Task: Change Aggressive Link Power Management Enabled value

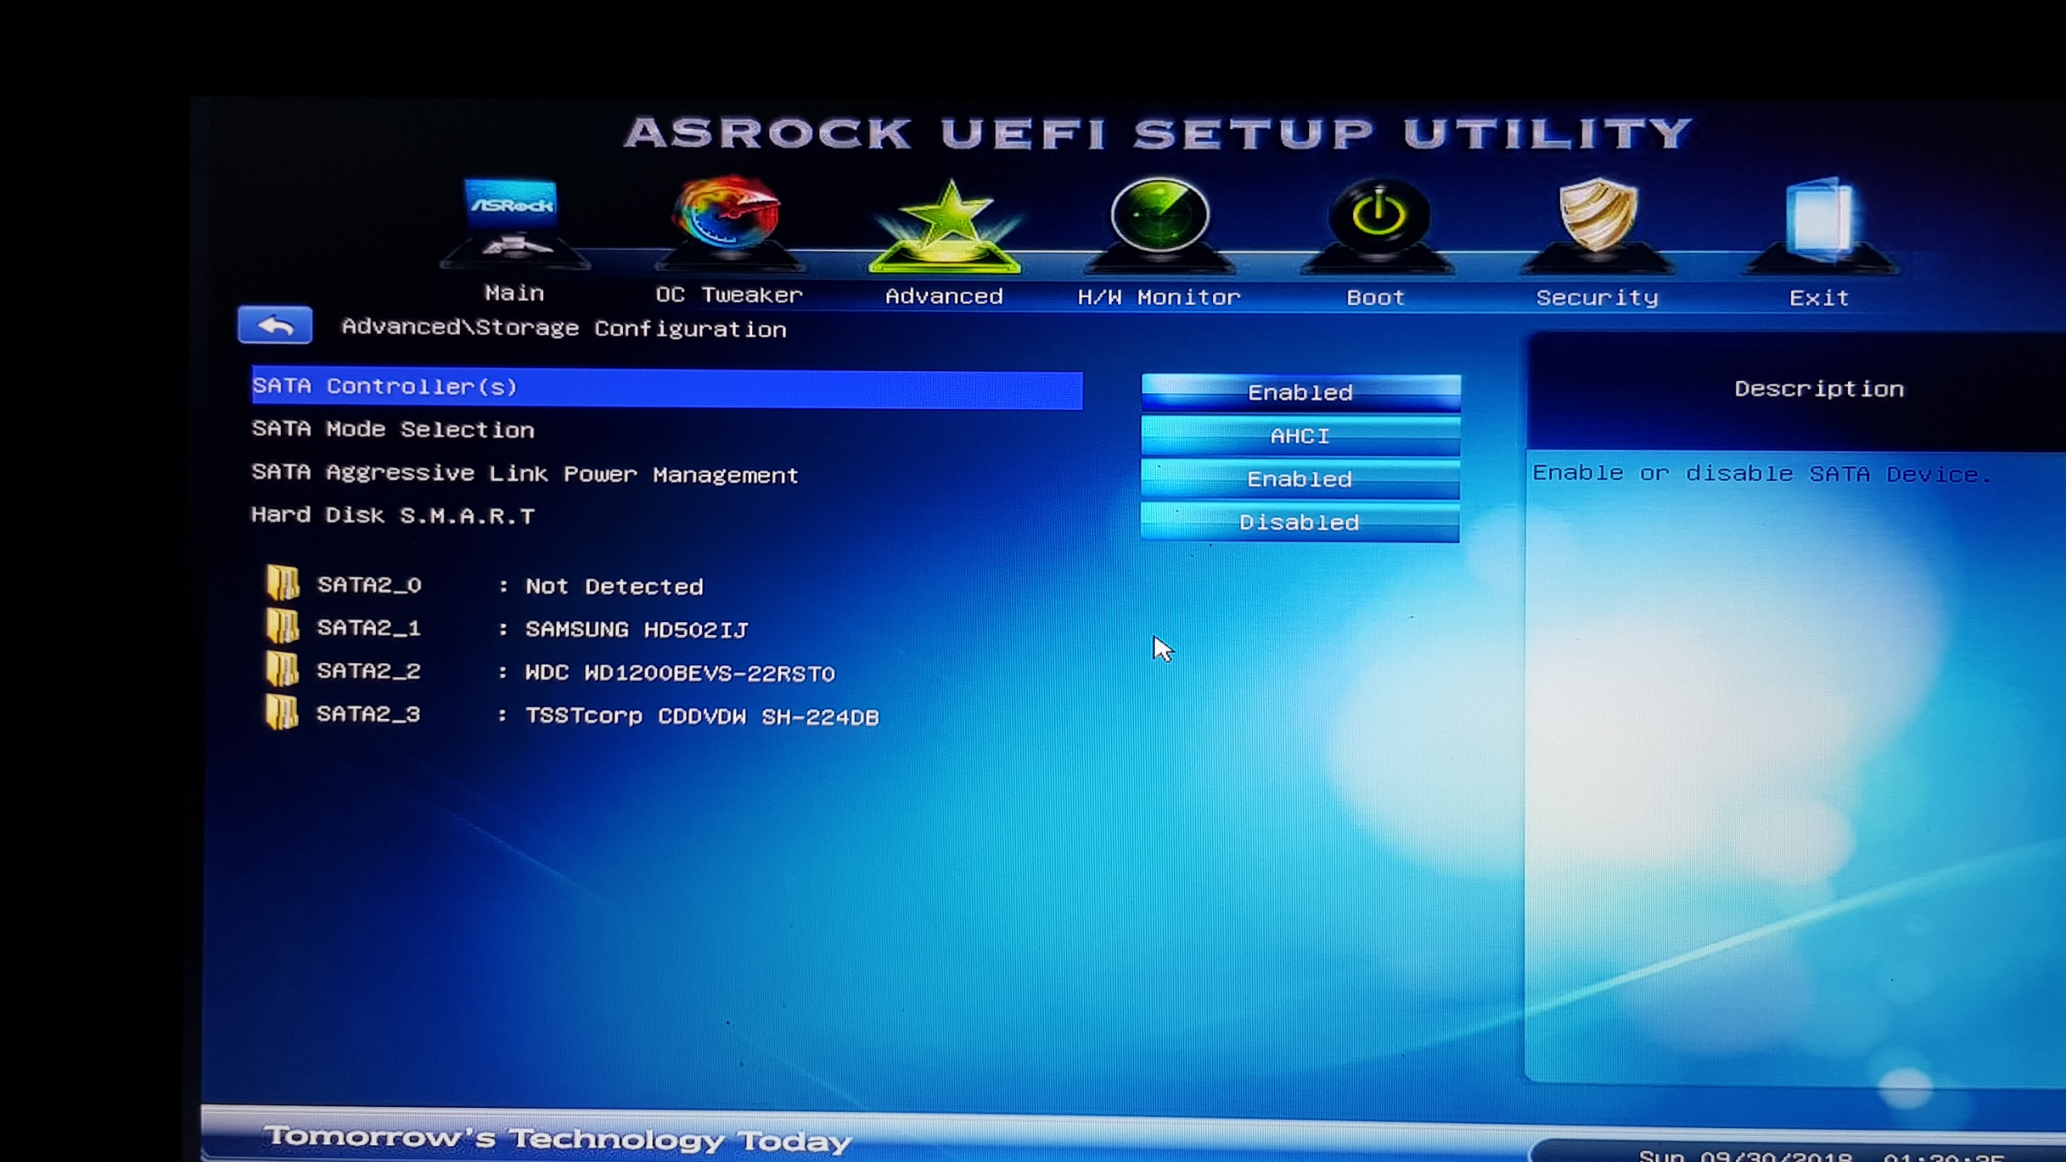Action: coord(1299,479)
